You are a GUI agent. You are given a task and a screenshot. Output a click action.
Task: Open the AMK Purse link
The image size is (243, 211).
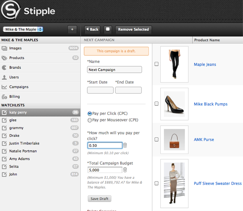[x=204, y=140]
